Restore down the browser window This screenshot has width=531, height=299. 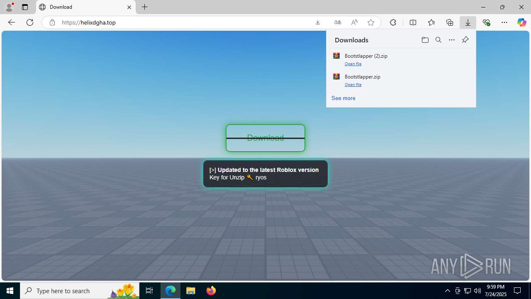(x=502, y=7)
